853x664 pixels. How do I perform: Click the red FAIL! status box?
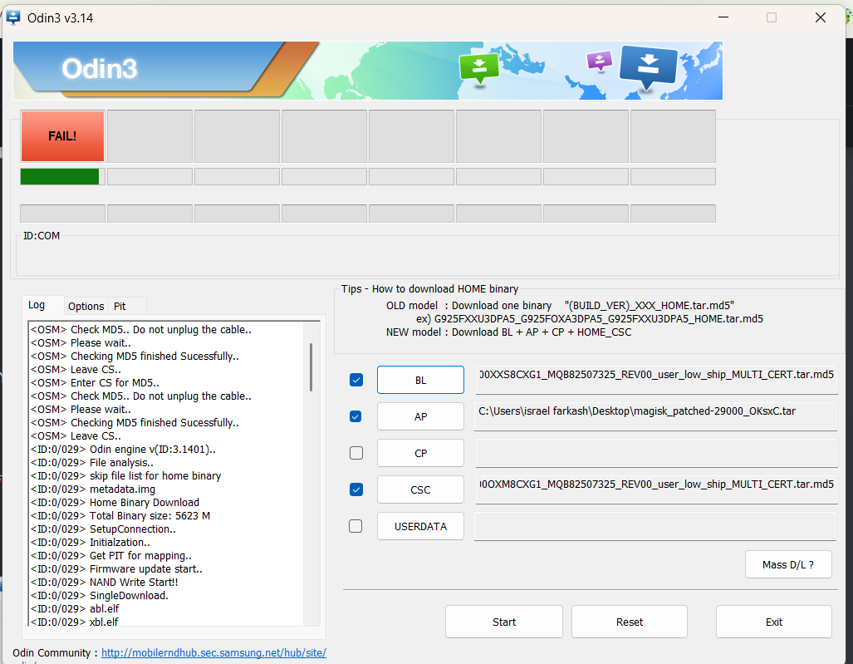coord(62,136)
